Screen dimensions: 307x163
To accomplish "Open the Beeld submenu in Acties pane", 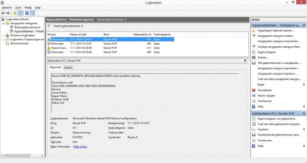I will coord(304,85).
